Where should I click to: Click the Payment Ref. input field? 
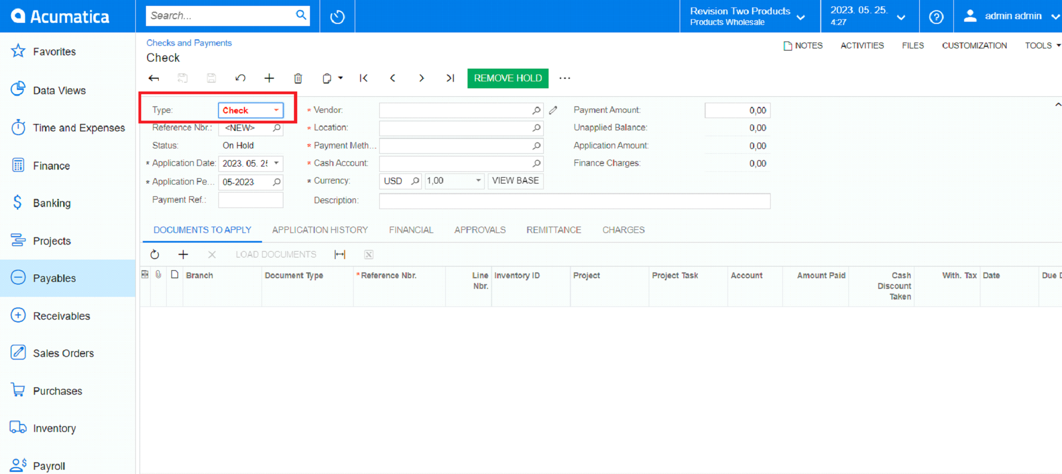(251, 200)
